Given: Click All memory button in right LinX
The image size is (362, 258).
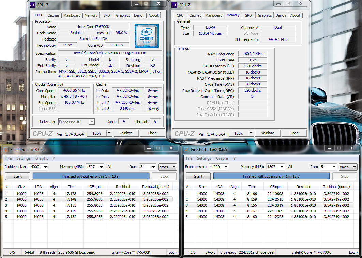Looking at the screenshot, I should 290,166.
